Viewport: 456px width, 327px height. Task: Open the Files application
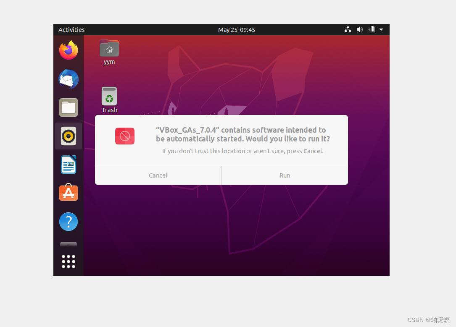[x=68, y=107]
